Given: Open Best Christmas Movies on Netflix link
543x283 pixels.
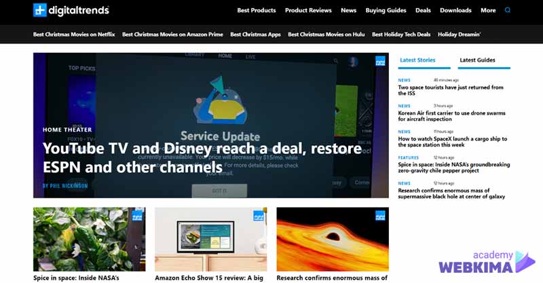Looking at the screenshot, I should pyautogui.click(x=74, y=35).
